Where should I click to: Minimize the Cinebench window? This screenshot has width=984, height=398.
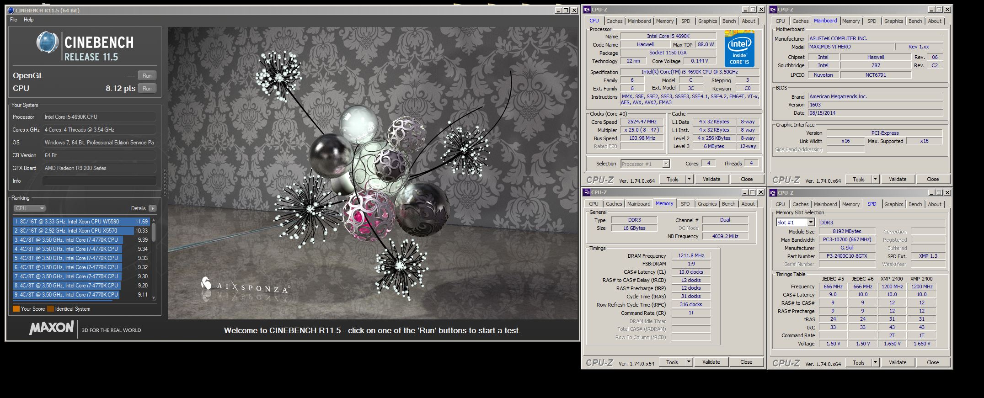(x=559, y=11)
